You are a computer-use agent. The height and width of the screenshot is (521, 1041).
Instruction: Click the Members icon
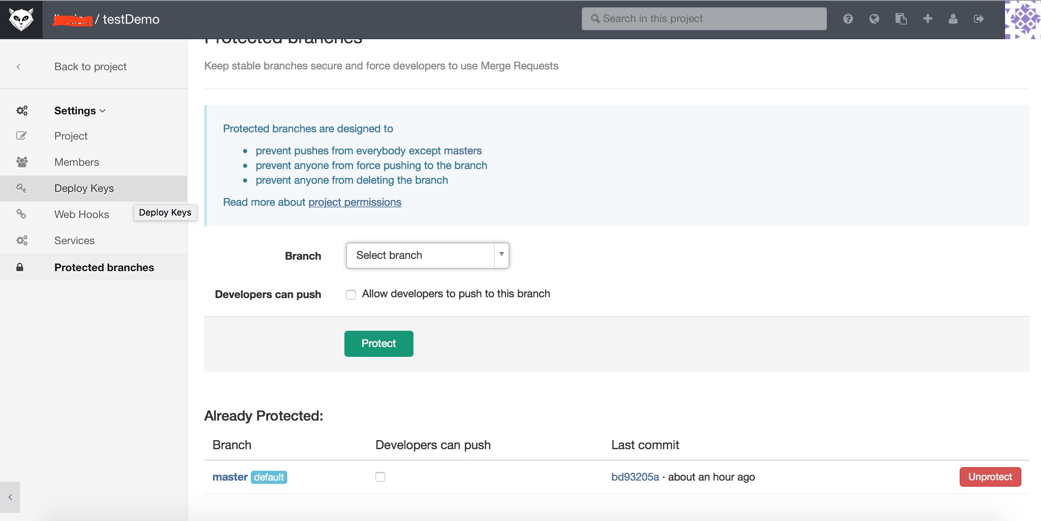coord(22,161)
